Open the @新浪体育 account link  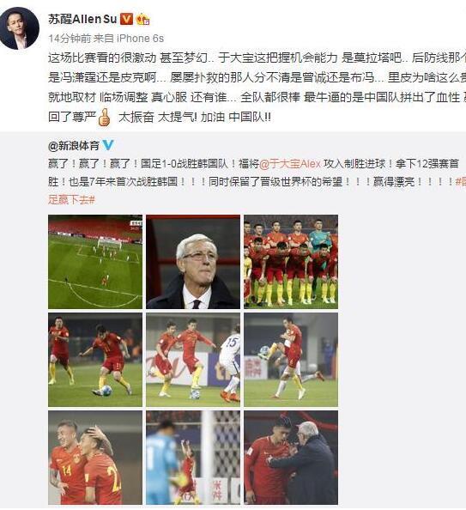(74, 145)
